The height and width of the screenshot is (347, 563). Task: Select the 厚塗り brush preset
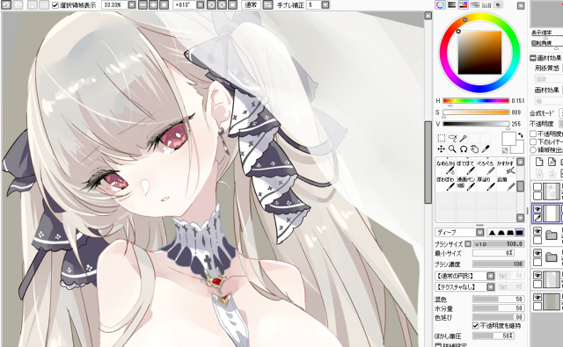tap(486, 184)
